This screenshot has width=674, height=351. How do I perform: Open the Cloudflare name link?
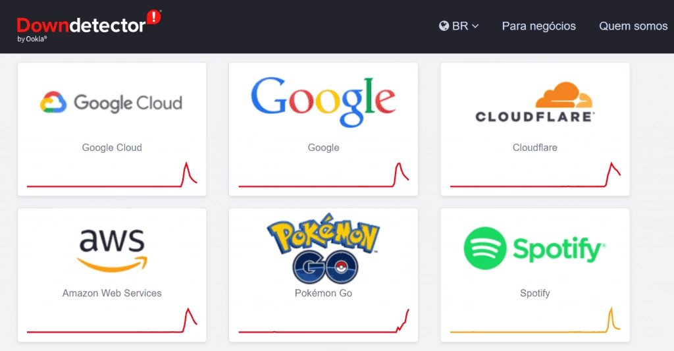[534, 148]
